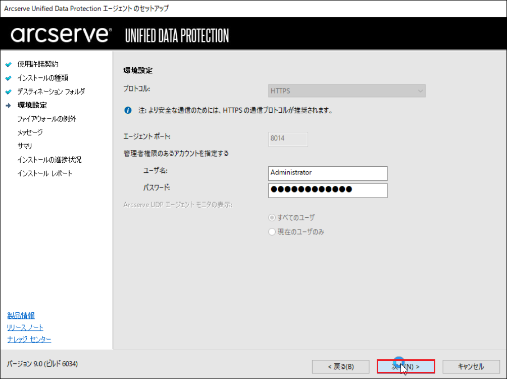This screenshot has width=507, height=379.
Task: Click the blue info icon next to HTTPS note
Action: click(128, 110)
